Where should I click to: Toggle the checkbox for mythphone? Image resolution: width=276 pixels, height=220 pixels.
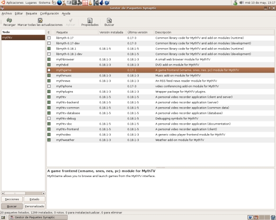tap(49, 86)
